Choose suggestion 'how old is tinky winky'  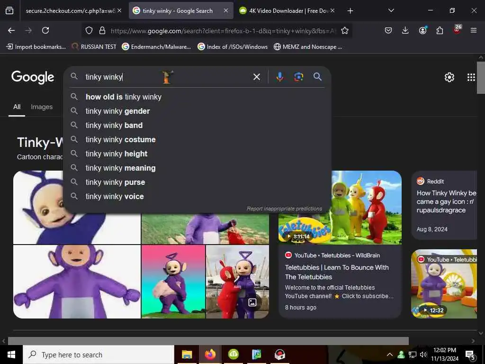197,97
